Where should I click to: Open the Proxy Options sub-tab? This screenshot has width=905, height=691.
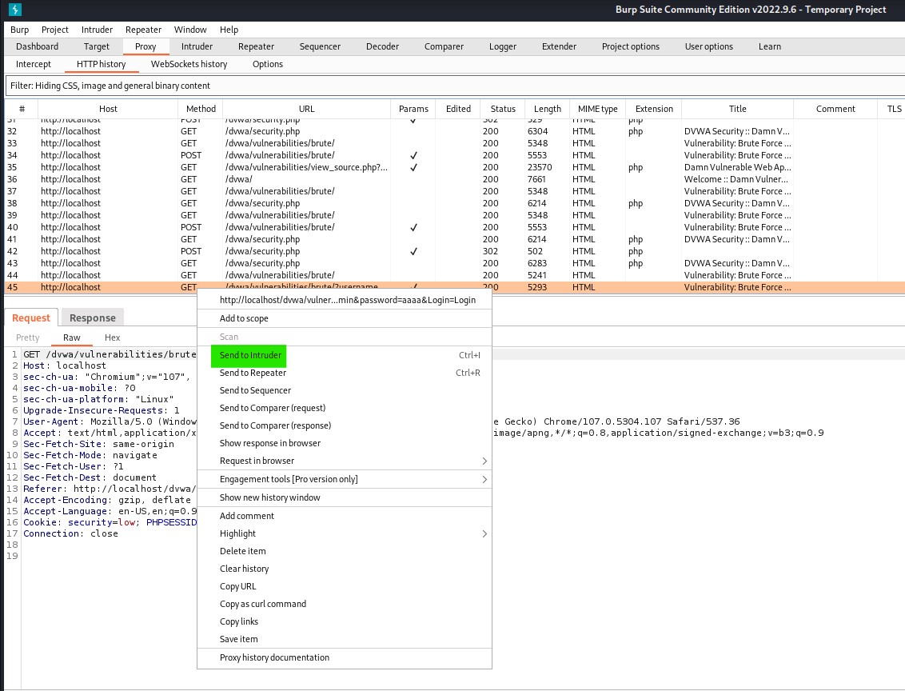pyautogui.click(x=268, y=64)
